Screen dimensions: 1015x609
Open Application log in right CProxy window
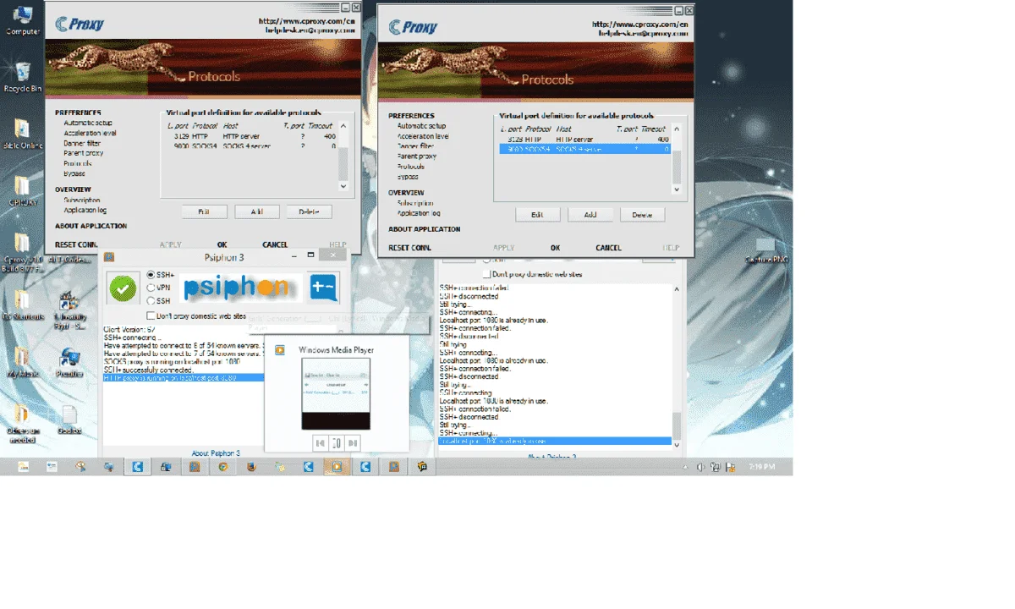click(x=419, y=214)
